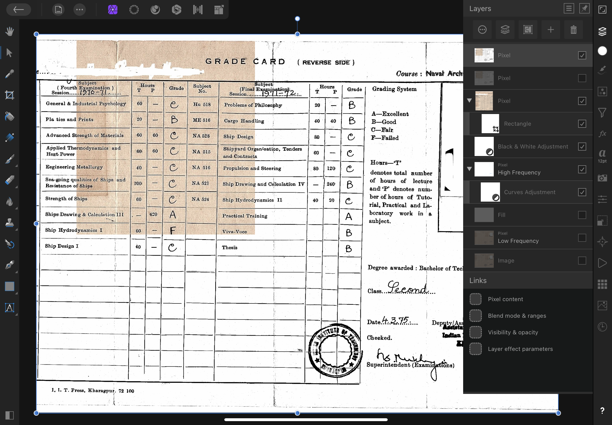Hide the High Frequency layer

click(582, 169)
